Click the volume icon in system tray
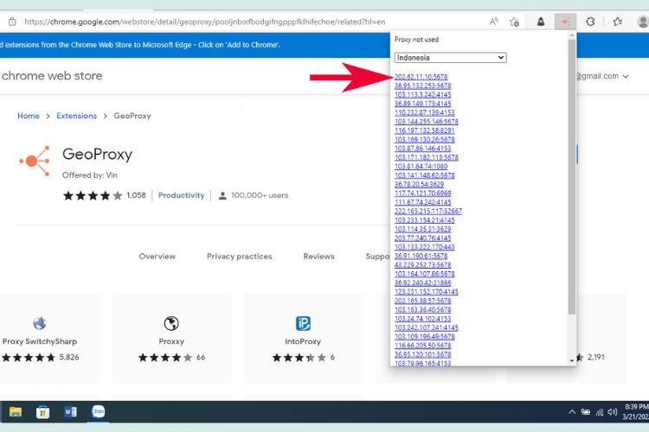Image resolution: width=649 pixels, height=432 pixels. point(613,412)
